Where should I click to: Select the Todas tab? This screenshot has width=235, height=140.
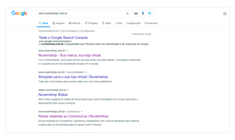point(43,23)
